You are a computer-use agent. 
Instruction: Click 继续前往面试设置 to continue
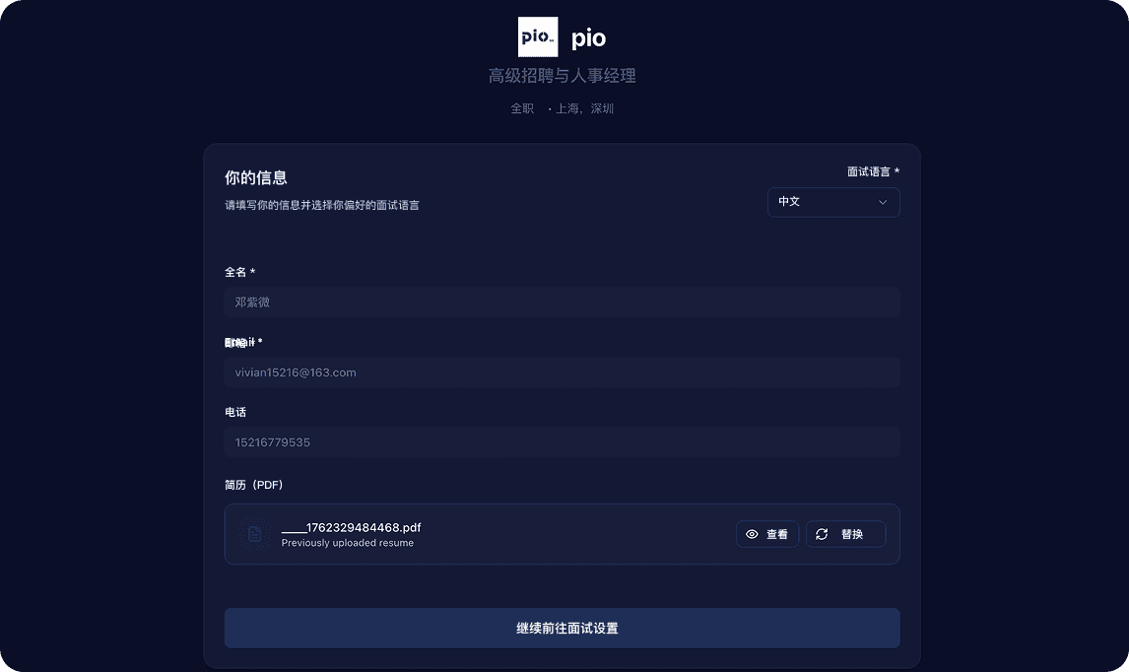(562, 628)
